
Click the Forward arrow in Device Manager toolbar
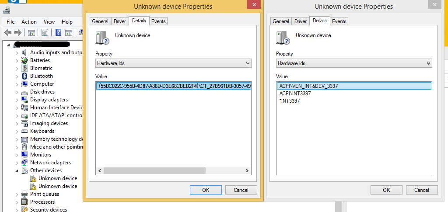coord(18,32)
